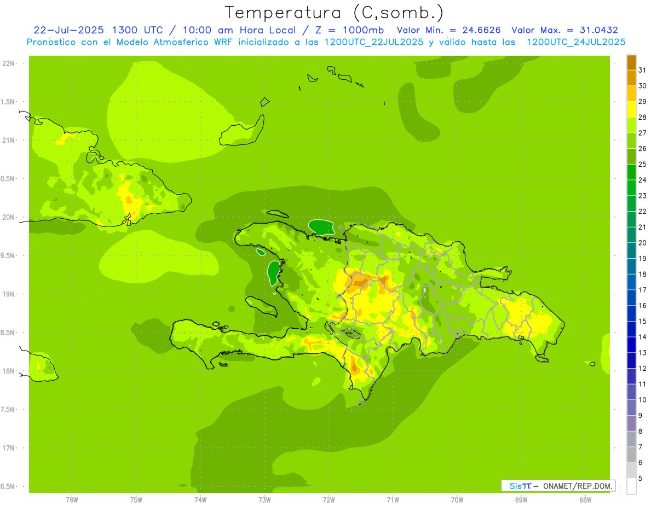
Task: Click the color scale value 25
Action: pos(643,164)
